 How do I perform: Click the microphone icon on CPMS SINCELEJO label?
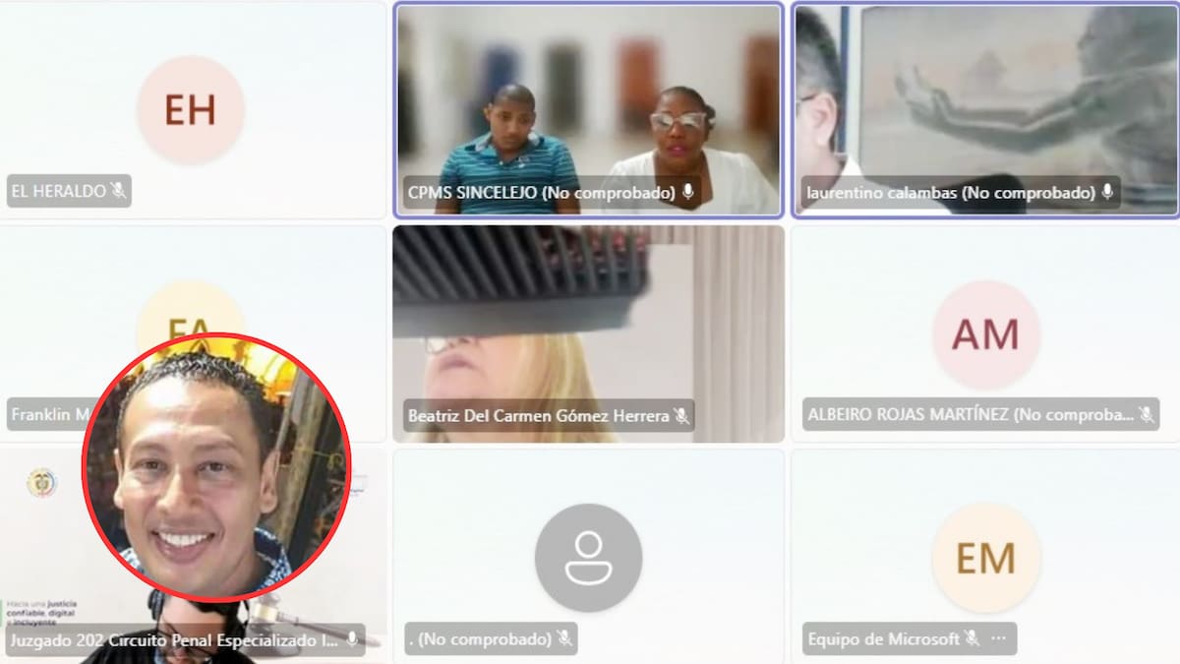point(688,193)
